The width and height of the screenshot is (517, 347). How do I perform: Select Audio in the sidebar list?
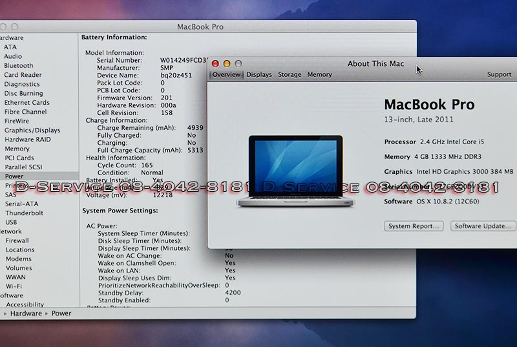tap(12, 56)
